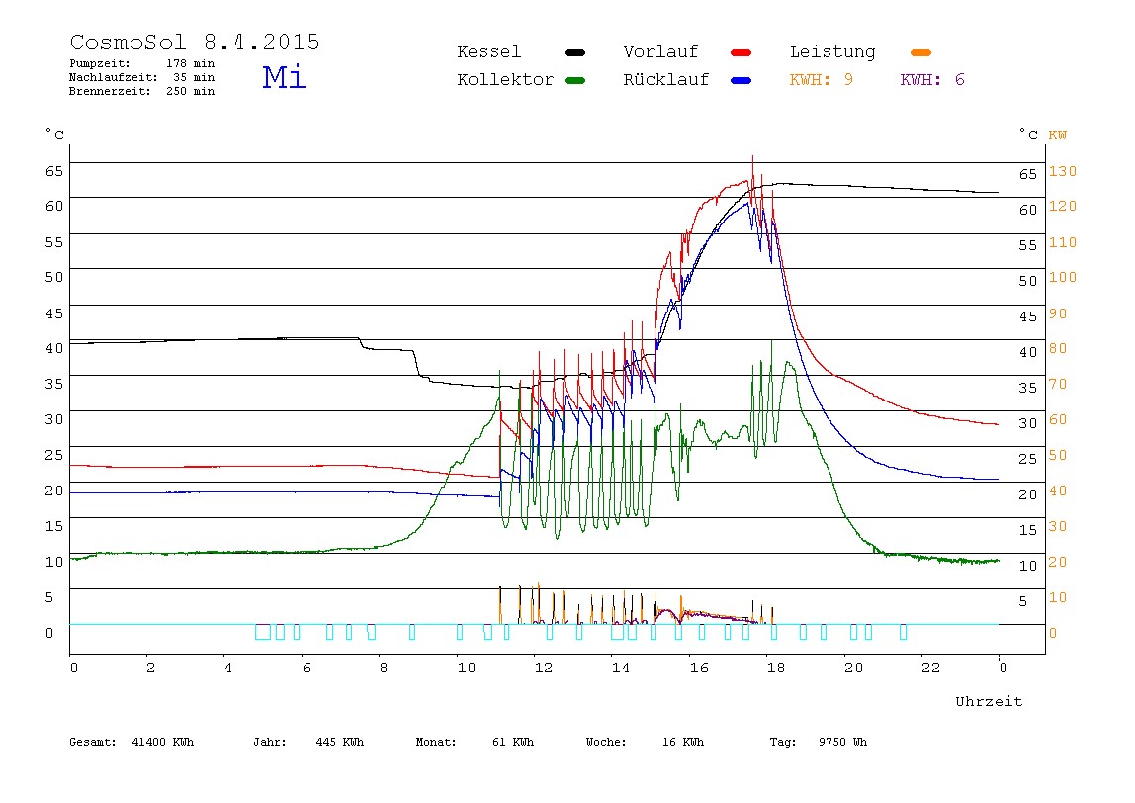Image resolution: width=1135 pixels, height=803 pixels.
Task: Click the orange "90" KW axis tick
Action: click(x=1058, y=313)
